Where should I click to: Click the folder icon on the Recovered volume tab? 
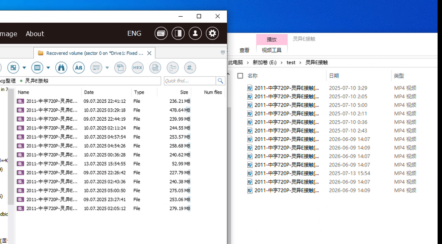[x=40, y=53]
